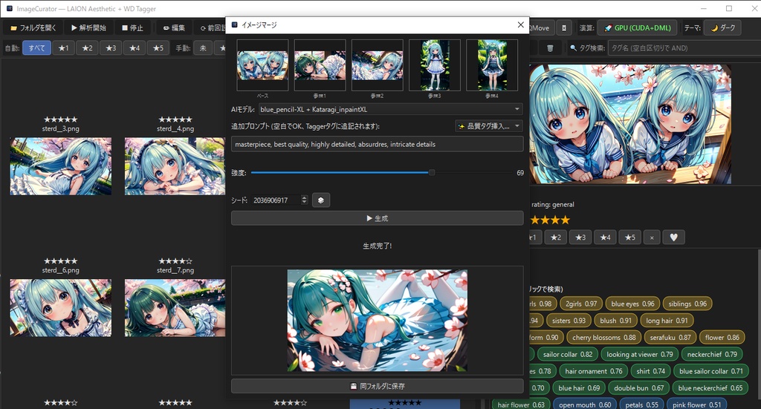This screenshot has height=409, width=761.
Task: Click the 強度 strength slider handle
Action: 432,172
